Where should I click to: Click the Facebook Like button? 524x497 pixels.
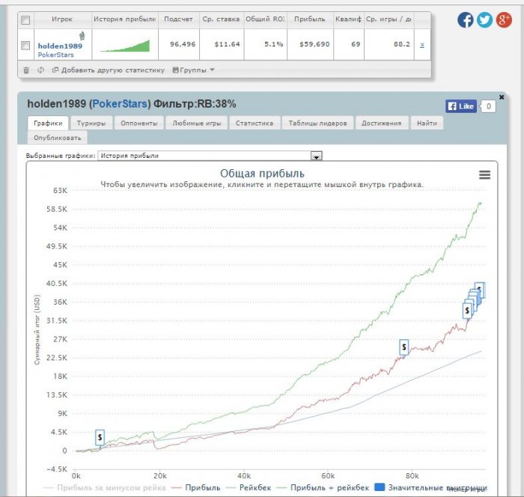tap(461, 106)
